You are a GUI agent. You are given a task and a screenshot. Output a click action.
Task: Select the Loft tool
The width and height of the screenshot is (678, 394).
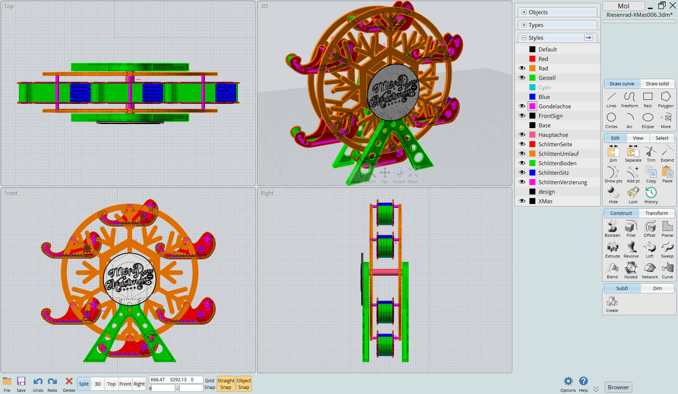[650, 250]
